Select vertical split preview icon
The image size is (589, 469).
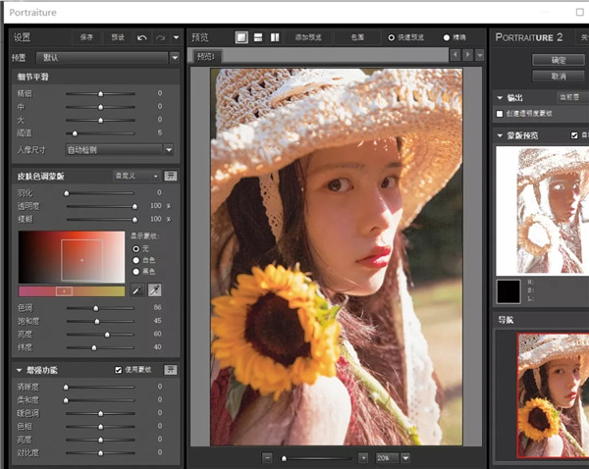(x=275, y=37)
